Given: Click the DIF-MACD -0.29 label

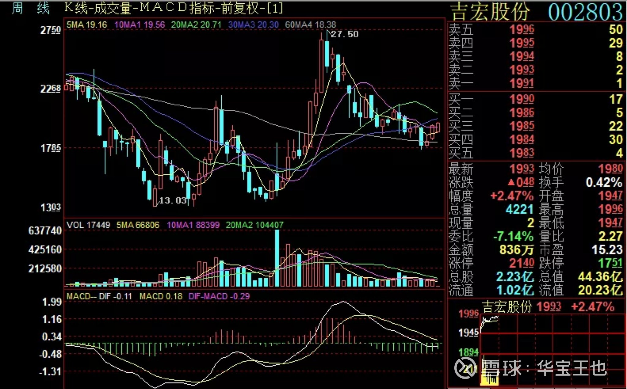Looking at the screenshot, I should [x=219, y=296].
